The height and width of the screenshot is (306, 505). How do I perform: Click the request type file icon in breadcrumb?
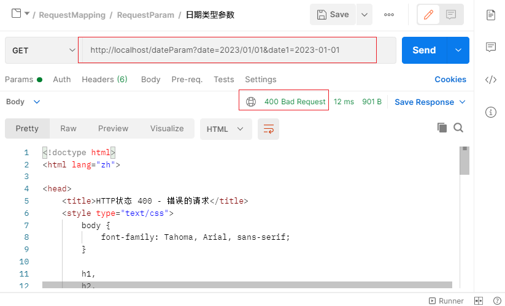point(16,13)
